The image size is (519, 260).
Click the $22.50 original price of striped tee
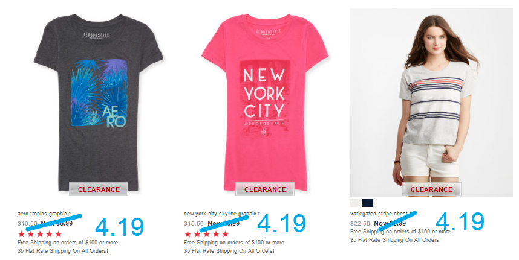(360, 224)
